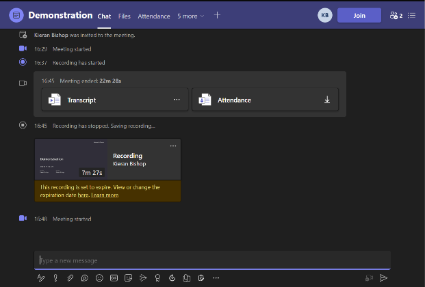Show participants with people icon

pos(396,16)
